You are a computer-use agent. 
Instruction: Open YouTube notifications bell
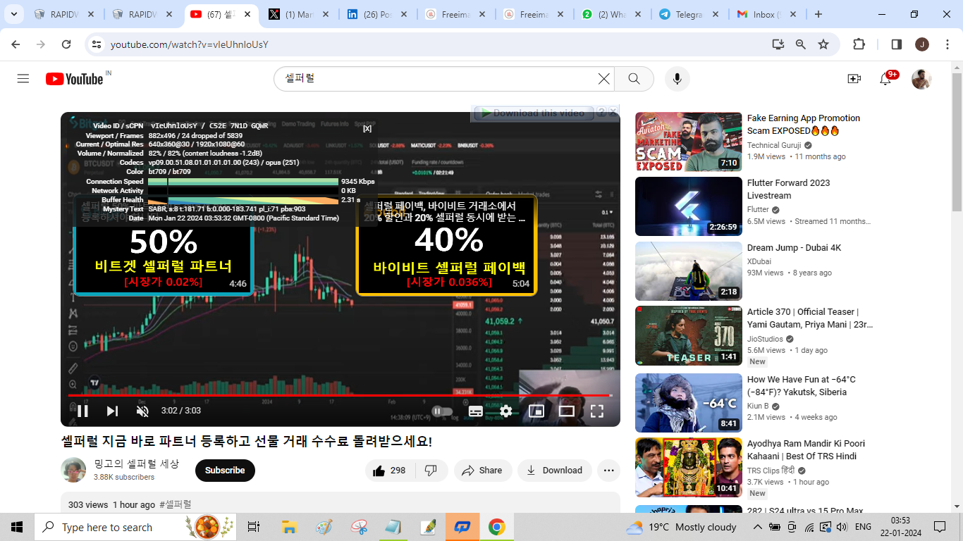[x=886, y=79]
